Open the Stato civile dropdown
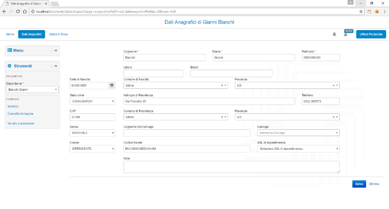 (93, 101)
